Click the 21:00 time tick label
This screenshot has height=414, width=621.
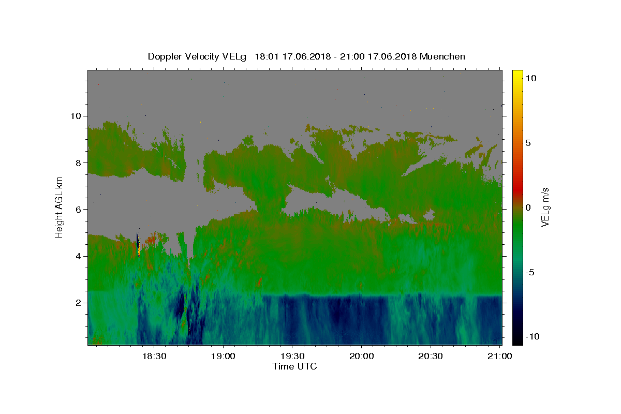(x=499, y=356)
